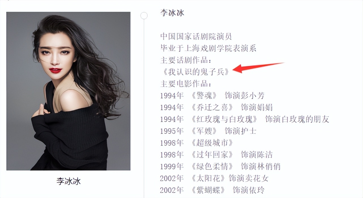Click the timeline circle marker at top

pyautogui.click(x=144, y=16)
